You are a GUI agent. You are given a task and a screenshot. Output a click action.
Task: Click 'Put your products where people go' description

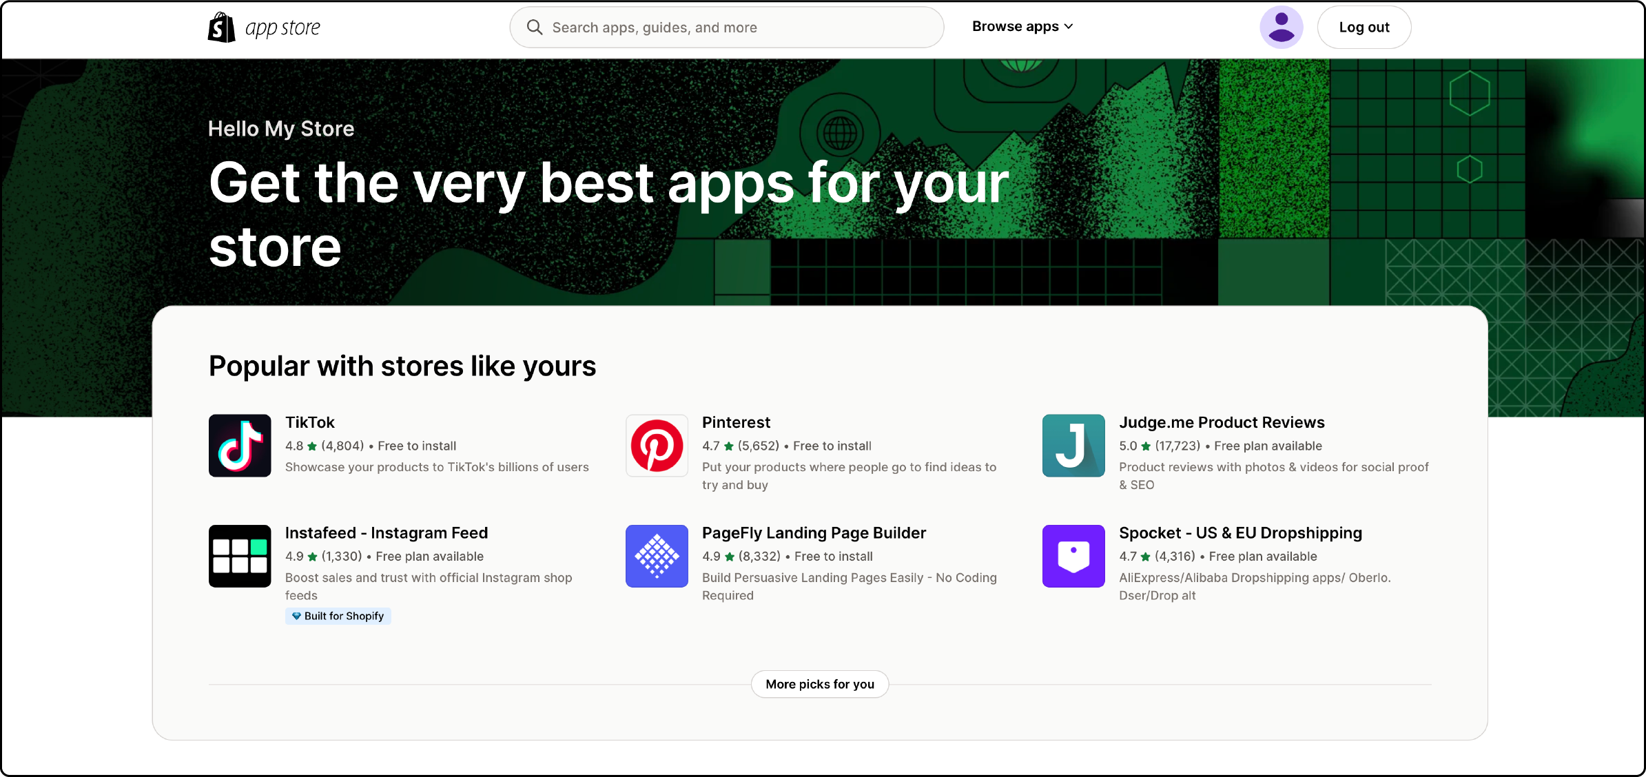point(849,476)
